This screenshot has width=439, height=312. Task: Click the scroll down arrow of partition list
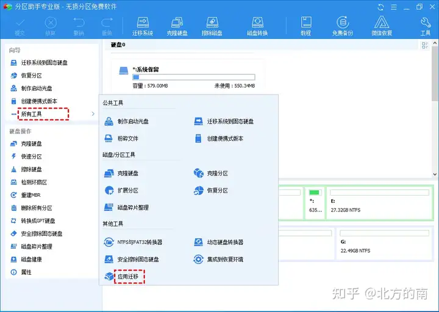click(435, 174)
